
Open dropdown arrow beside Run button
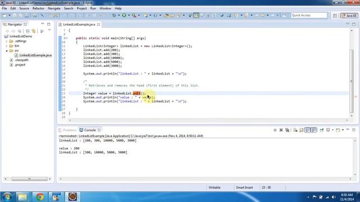[x=129, y=15]
